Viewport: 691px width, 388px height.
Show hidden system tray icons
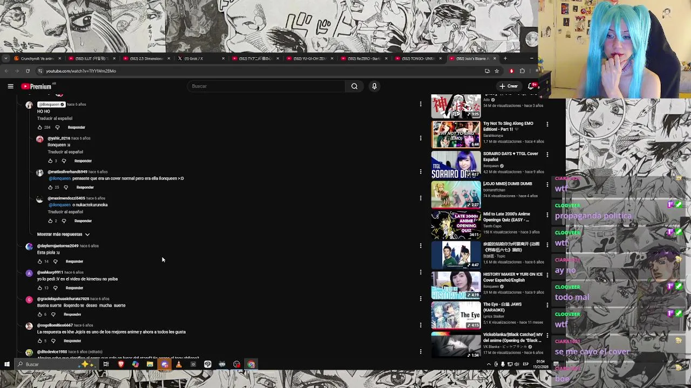[x=489, y=364]
